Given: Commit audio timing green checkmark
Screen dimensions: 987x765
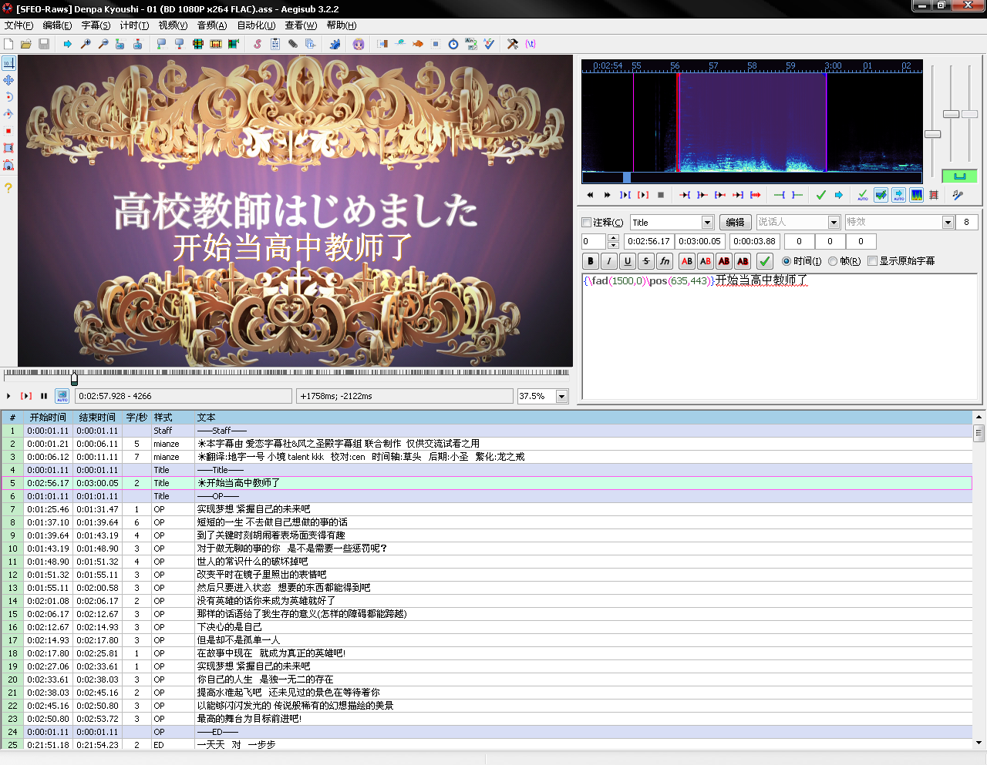Looking at the screenshot, I should click(x=820, y=195).
